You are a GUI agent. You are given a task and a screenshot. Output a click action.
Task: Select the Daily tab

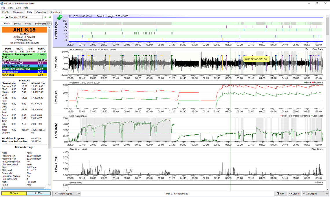pyautogui.click(x=30, y=12)
